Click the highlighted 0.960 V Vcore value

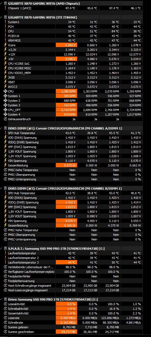(66, 45)
